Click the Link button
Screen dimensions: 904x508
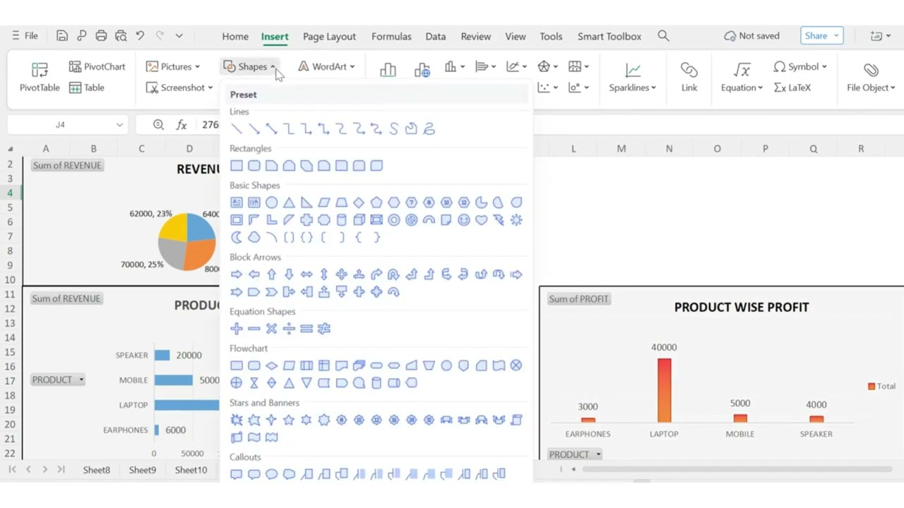tap(689, 77)
